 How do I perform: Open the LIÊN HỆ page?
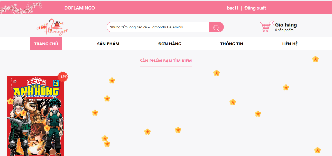click(290, 44)
